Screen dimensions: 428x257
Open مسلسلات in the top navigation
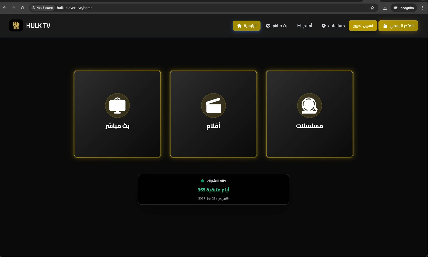coord(333,26)
